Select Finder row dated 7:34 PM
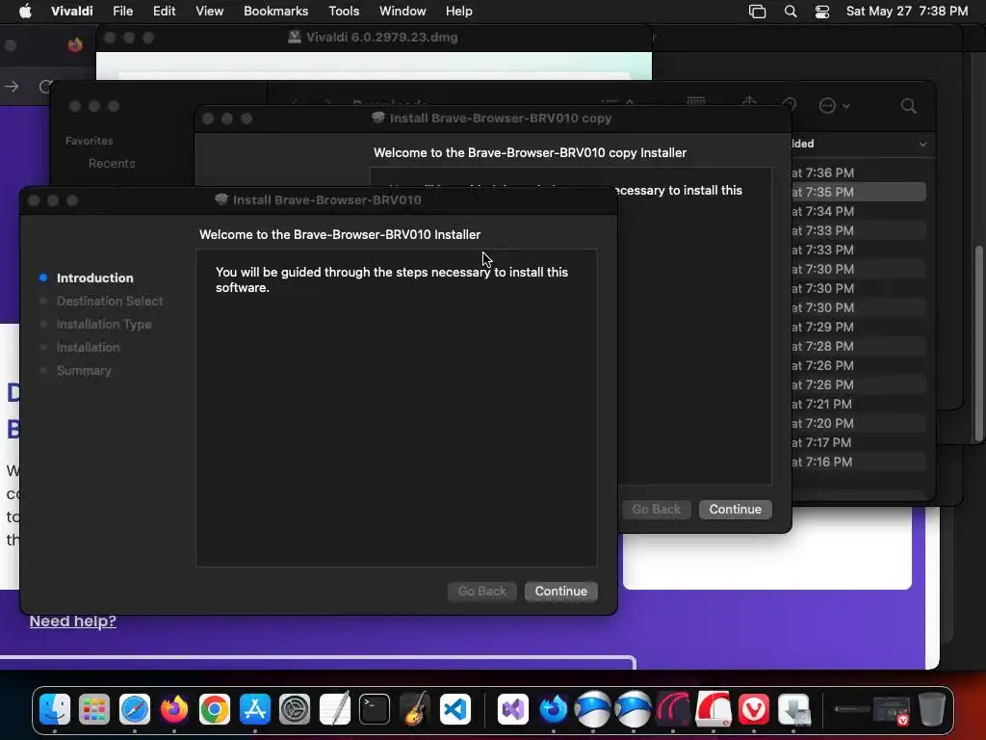The height and width of the screenshot is (740, 986). coord(858,211)
